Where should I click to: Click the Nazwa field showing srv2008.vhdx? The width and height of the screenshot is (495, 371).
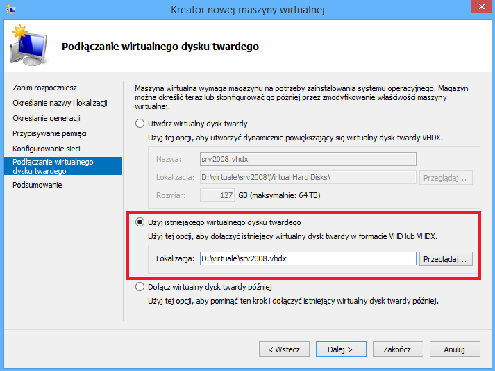308,159
